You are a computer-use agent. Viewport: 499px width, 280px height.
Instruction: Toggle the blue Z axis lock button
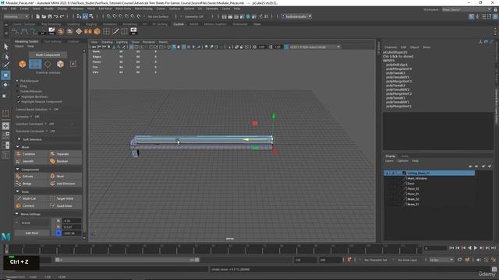click(x=58, y=233)
